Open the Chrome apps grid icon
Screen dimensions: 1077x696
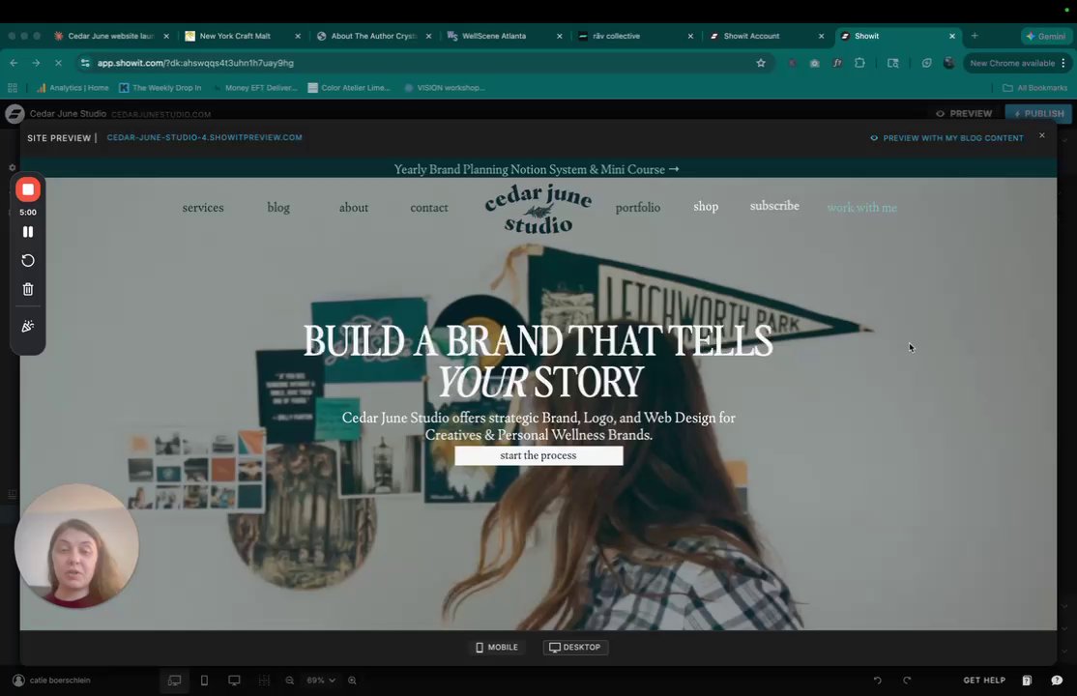pos(13,88)
